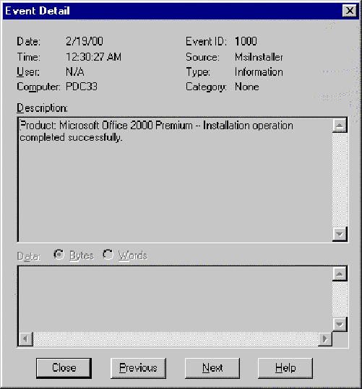Viewport: 362px width, 389px height.
Task: Click Data box scroll right arrow
Action: pos(325,338)
